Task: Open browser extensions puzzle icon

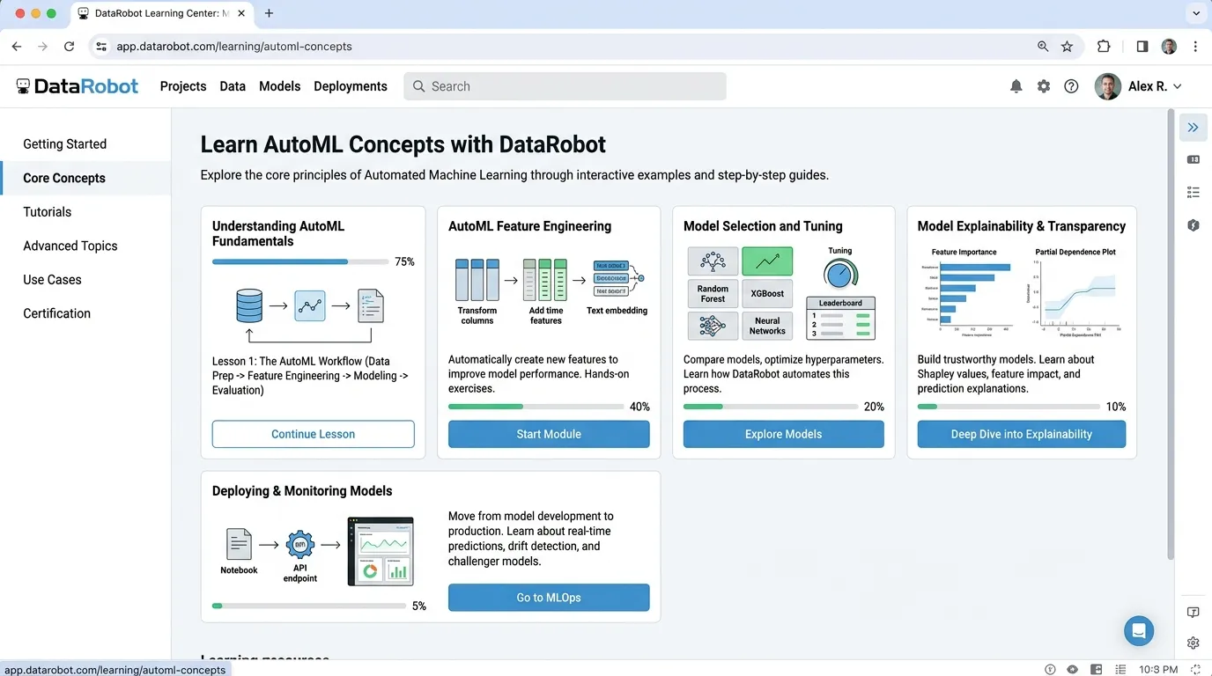Action: (1104, 47)
